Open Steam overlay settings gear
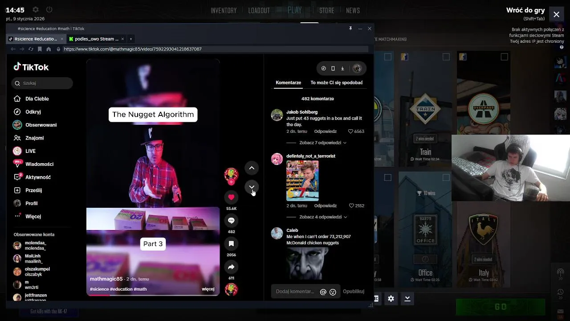 (36, 10)
